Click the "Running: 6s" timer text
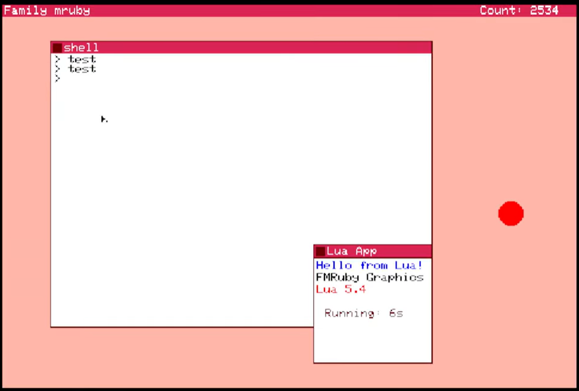 click(364, 313)
